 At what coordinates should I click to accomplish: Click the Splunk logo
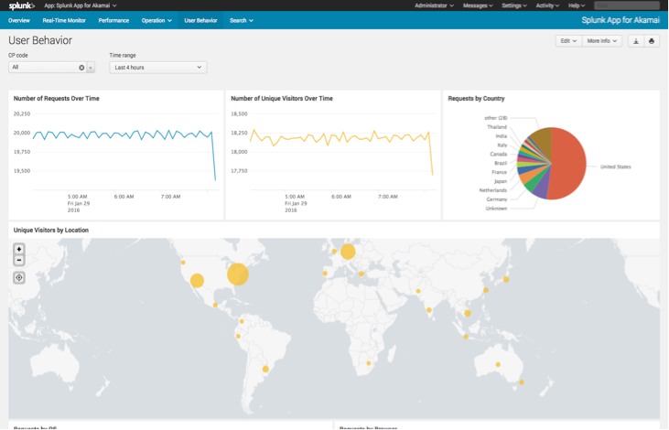pos(21,5)
